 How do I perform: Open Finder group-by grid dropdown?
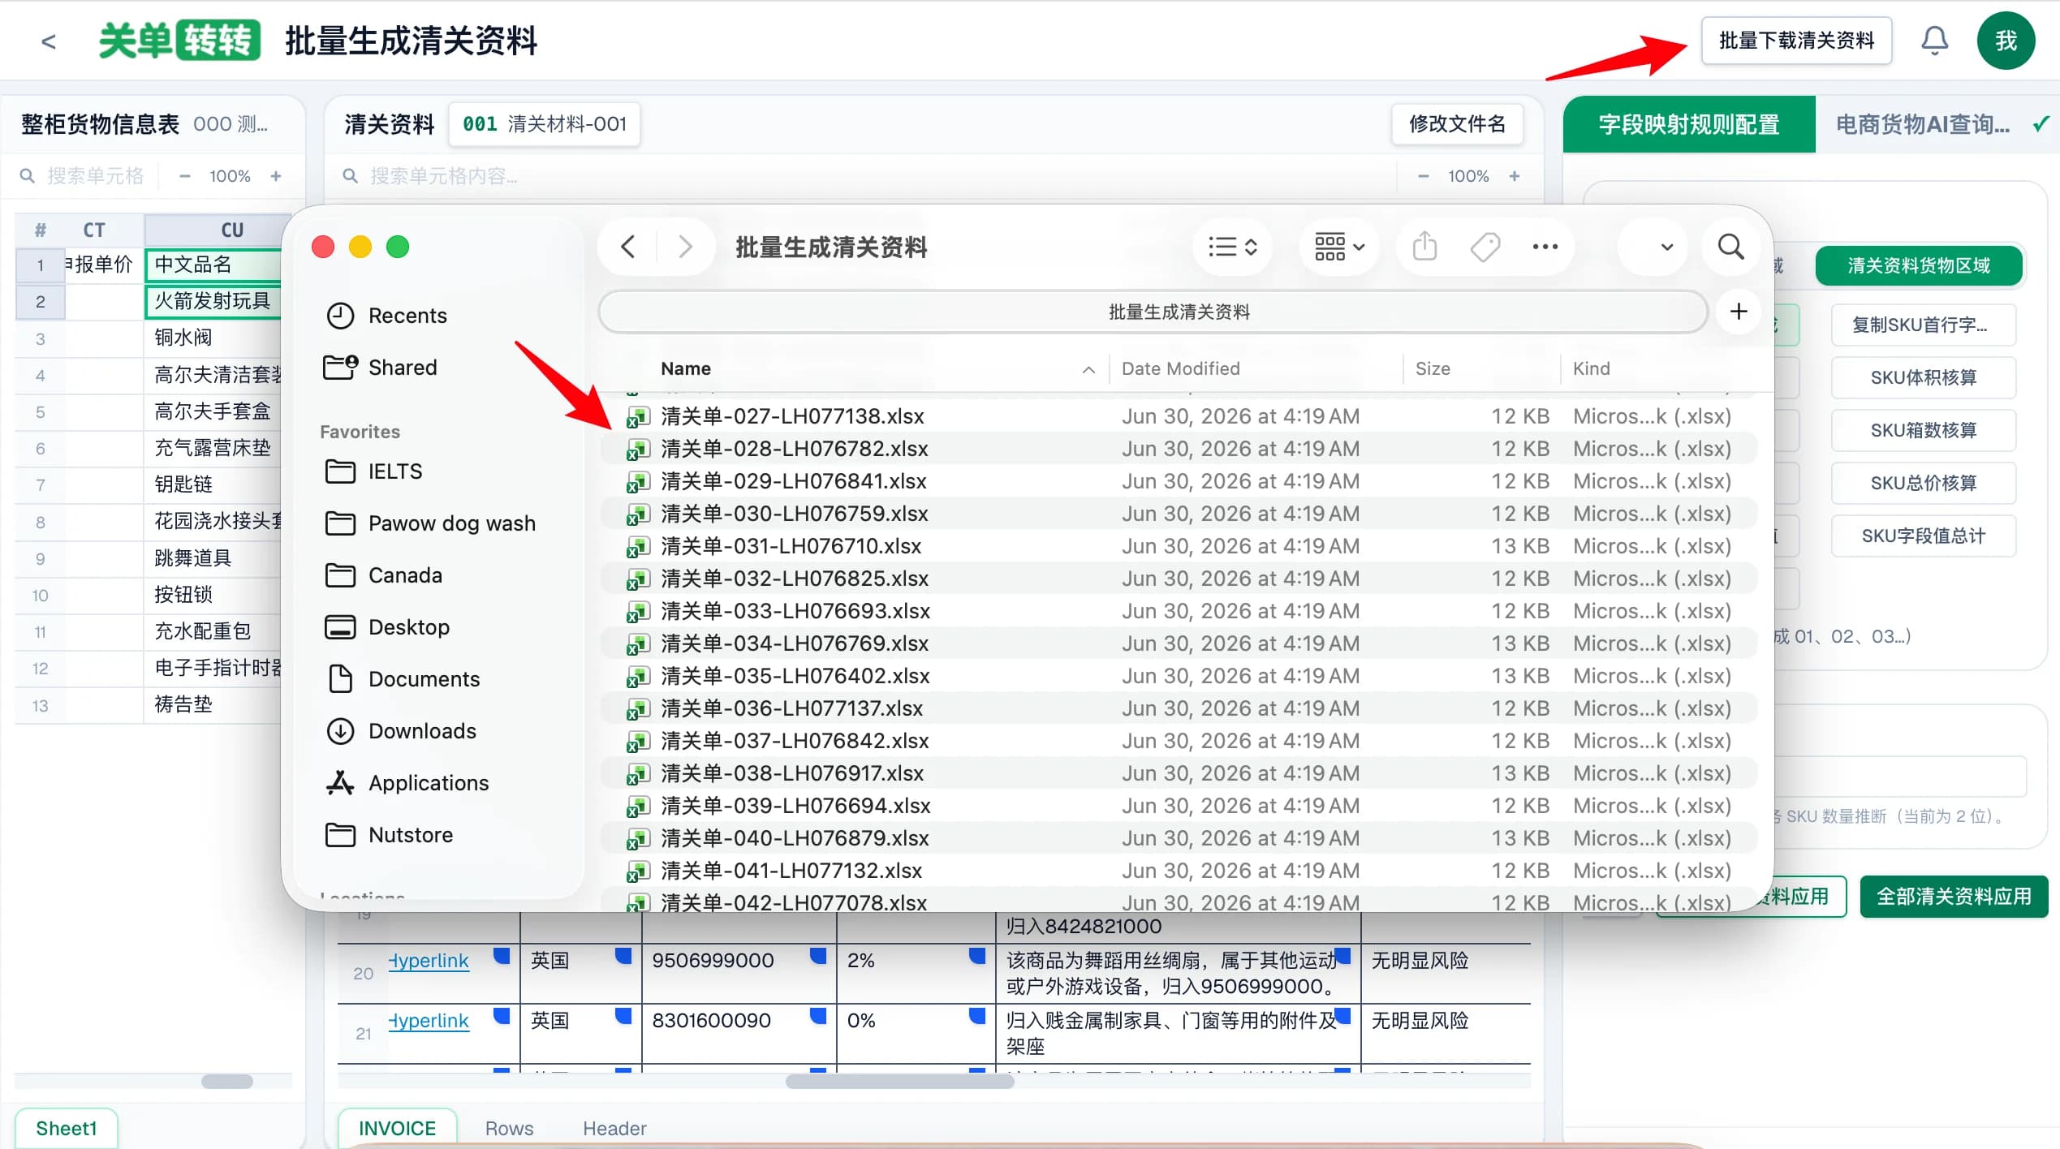pos(1339,247)
